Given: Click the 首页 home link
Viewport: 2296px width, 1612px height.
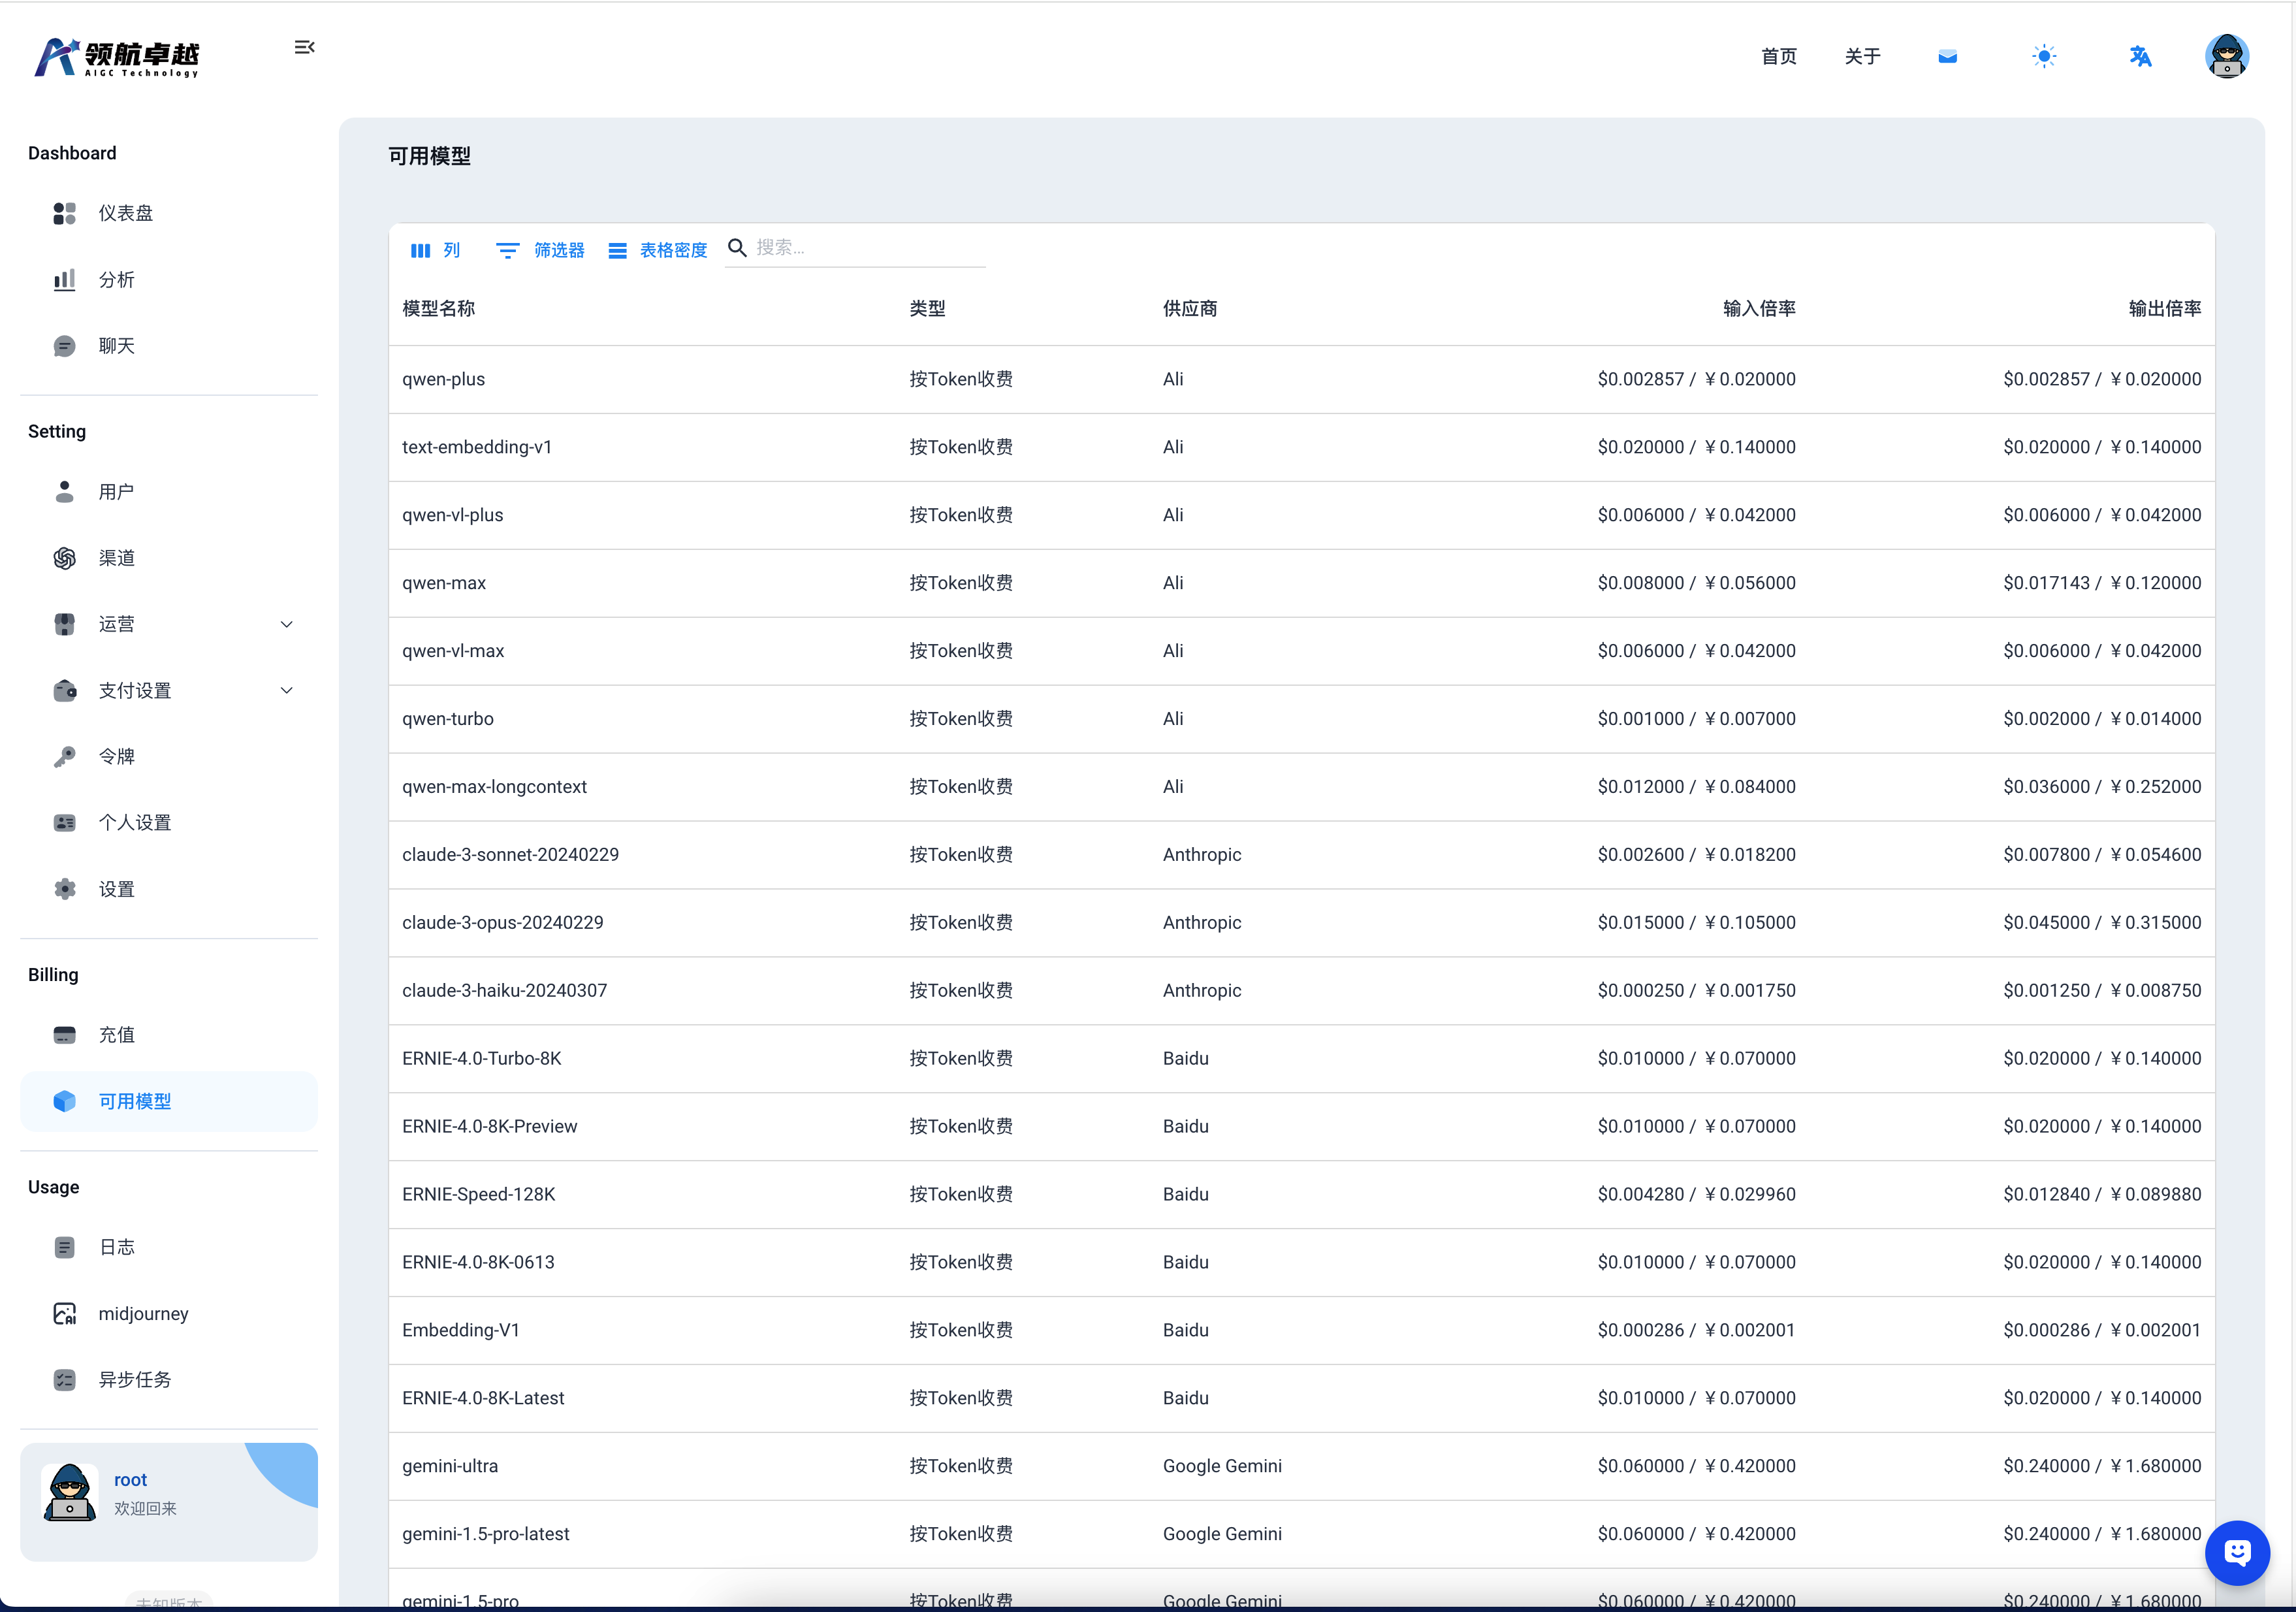Looking at the screenshot, I should click(x=1778, y=56).
